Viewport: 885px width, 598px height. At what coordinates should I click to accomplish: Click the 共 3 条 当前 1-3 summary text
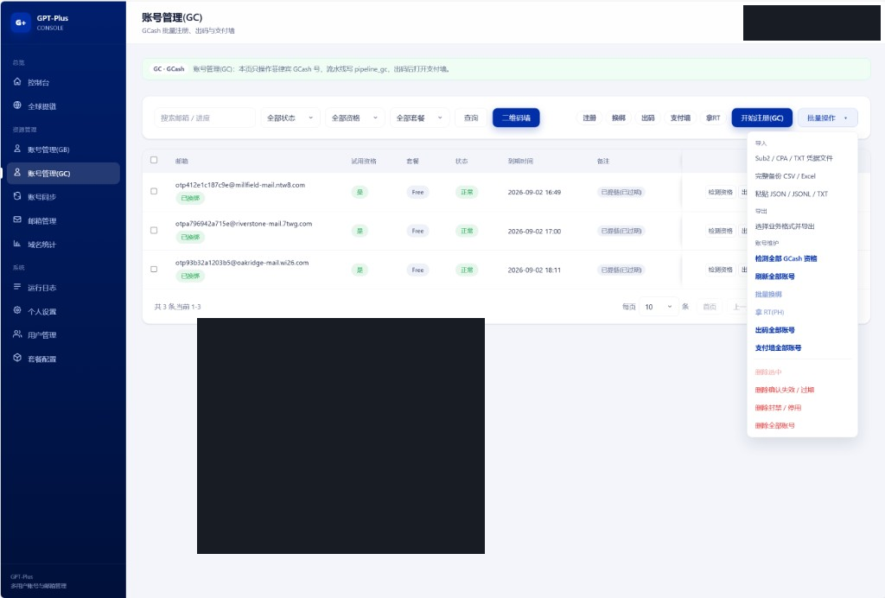tap(177, 307)
